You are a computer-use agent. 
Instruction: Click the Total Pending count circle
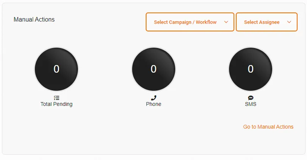tap(56, 69)
